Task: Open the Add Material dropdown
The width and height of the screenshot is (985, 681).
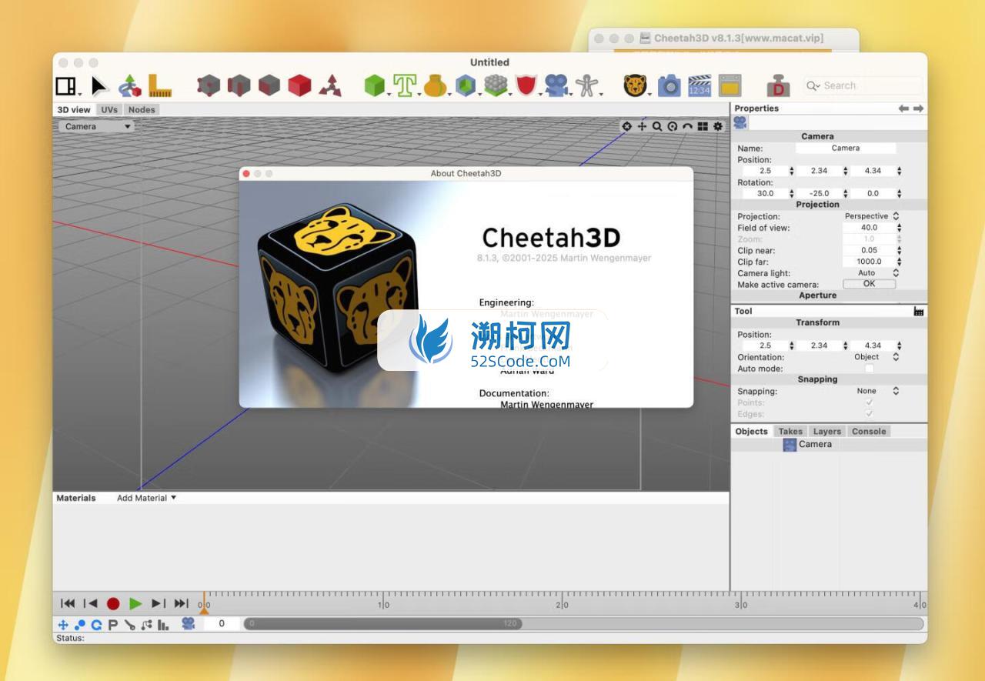Action: pyautogui.click(x=146, y=498)
